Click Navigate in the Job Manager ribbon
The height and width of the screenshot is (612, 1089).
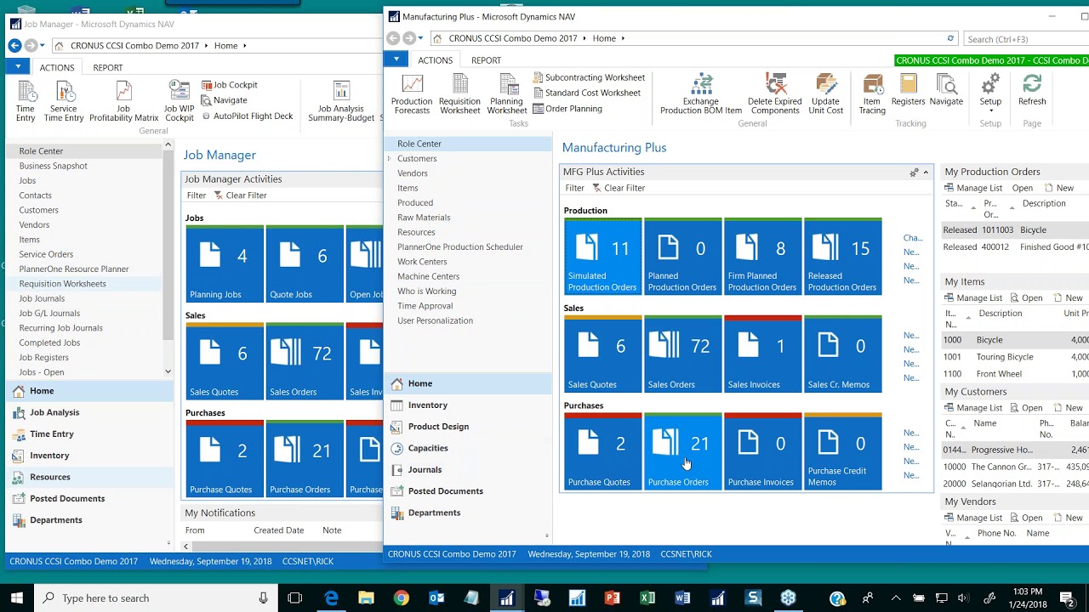(x=224, y=100)
